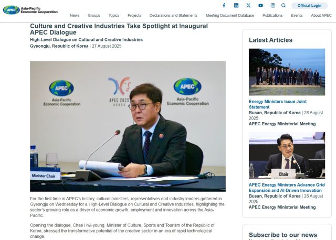Screen dimensions: 336x240
Task: Open the YouTube social icon
Action: pyautogui.click(x=260, y=5)
